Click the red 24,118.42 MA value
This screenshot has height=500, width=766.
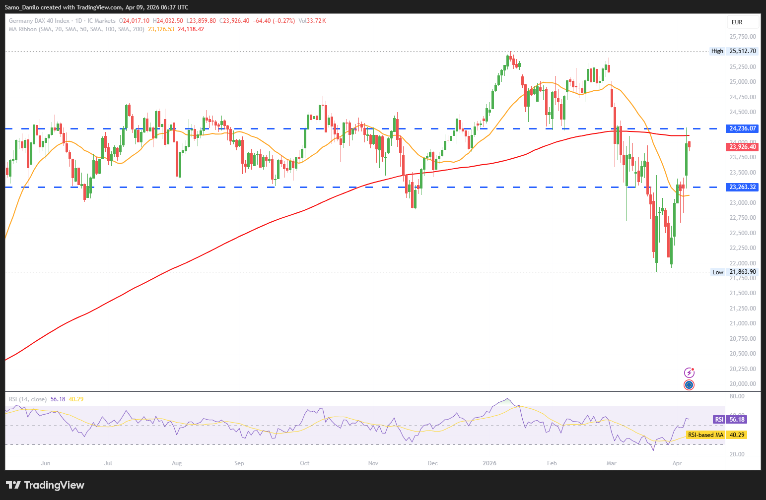(191, 29)
